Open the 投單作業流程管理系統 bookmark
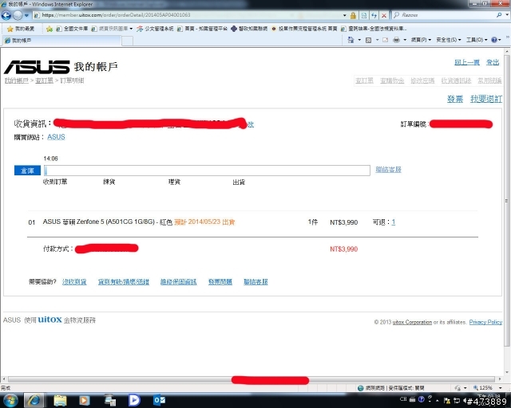 (304, 29)
